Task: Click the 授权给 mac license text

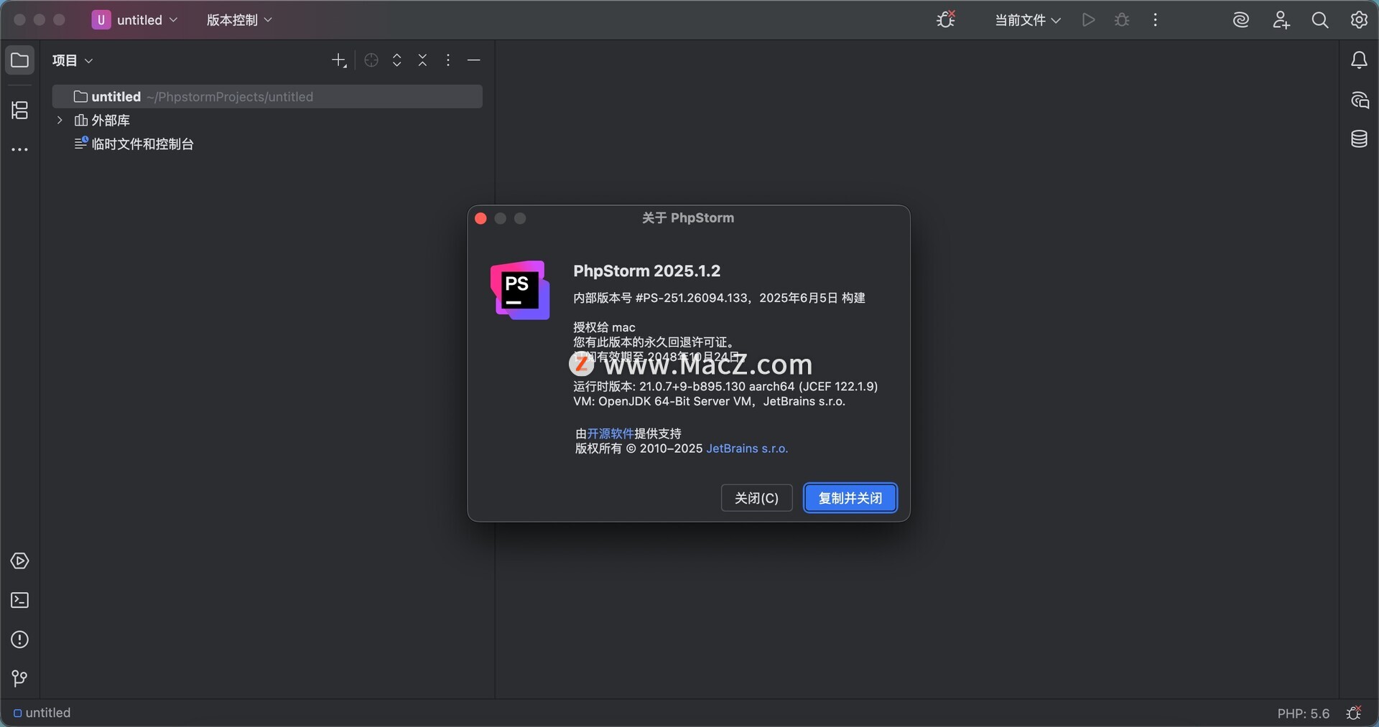Action: 604,327
